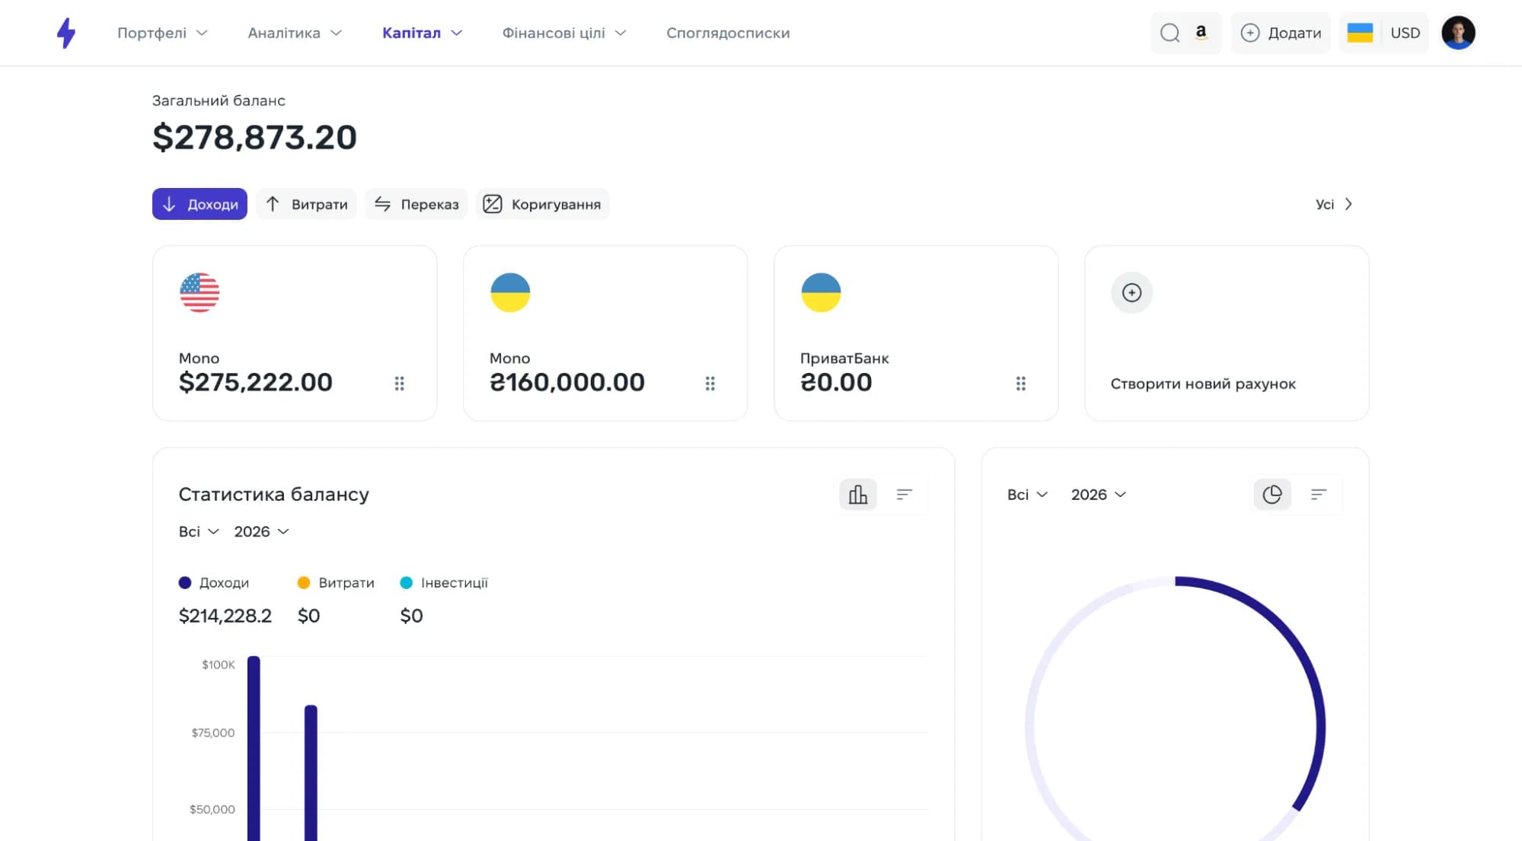Viewport: 1522px width, 841px height.
Task: Click the cyan Інвестиції legend dot
Action: click(407, 583)
